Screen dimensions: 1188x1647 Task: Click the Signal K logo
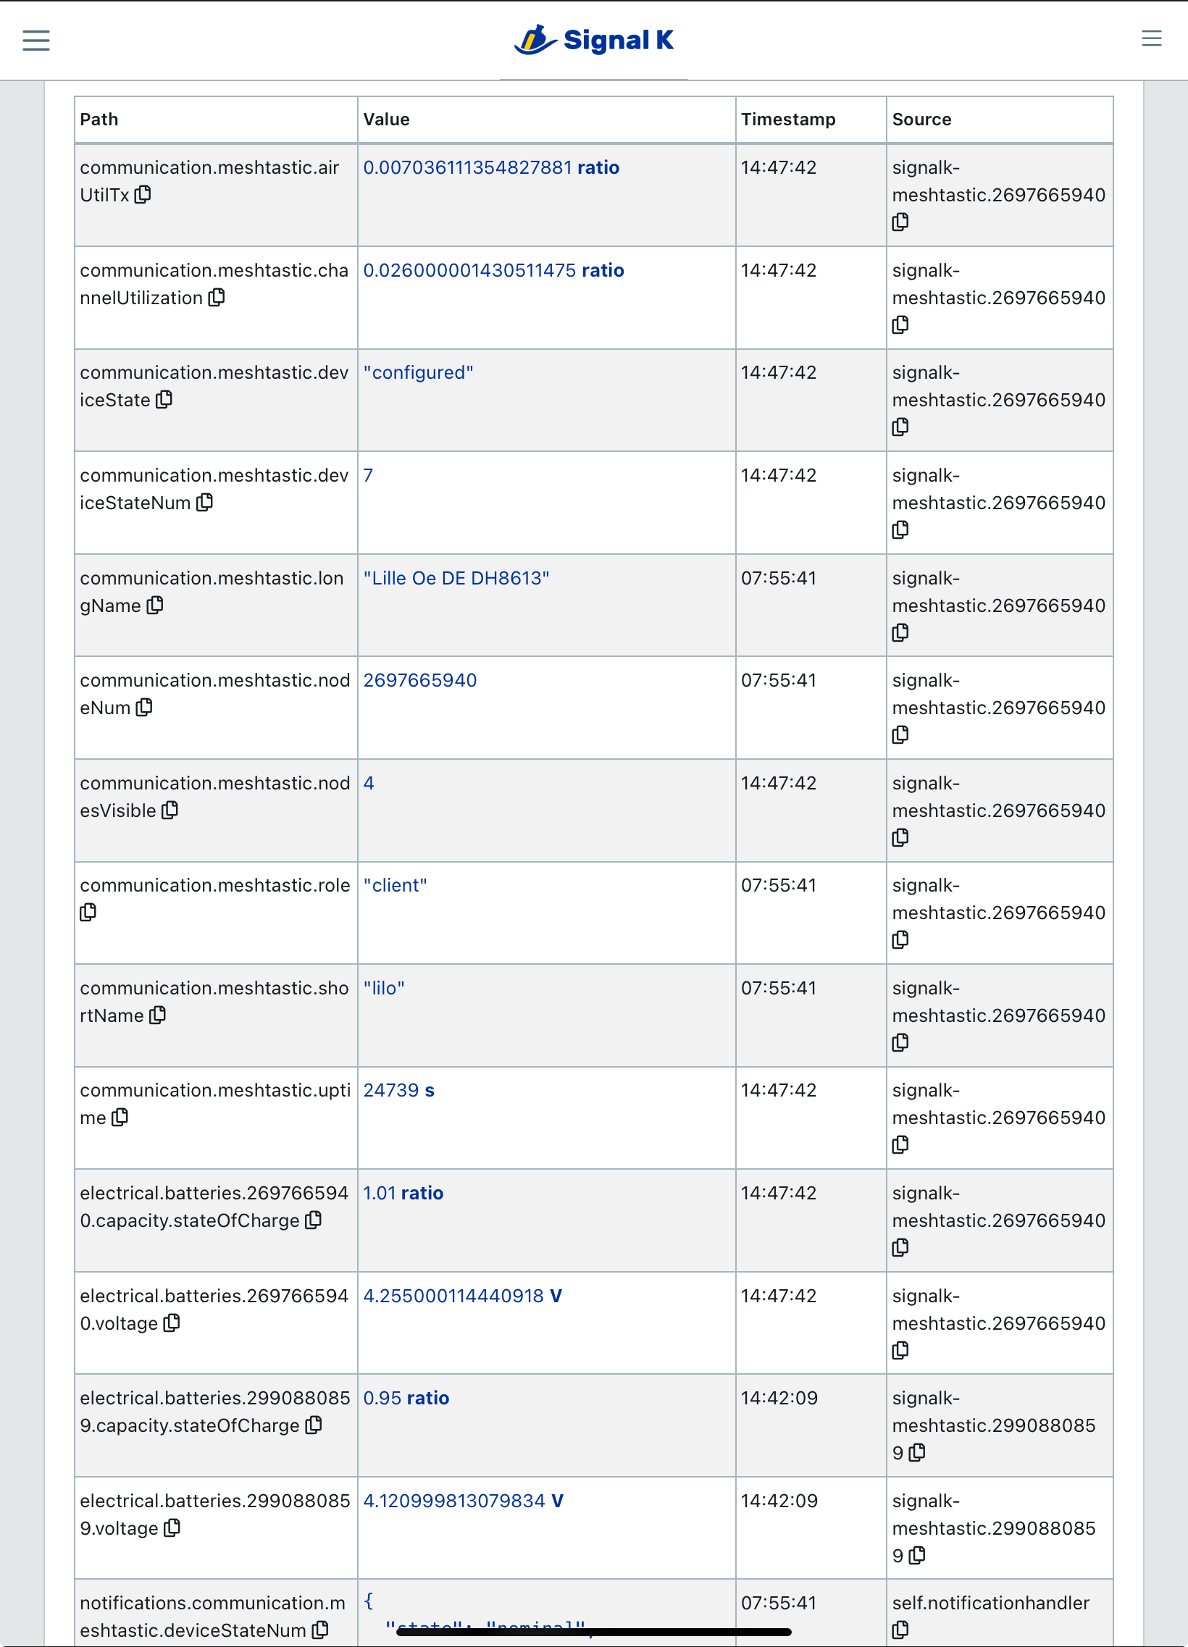coord(594,41)
